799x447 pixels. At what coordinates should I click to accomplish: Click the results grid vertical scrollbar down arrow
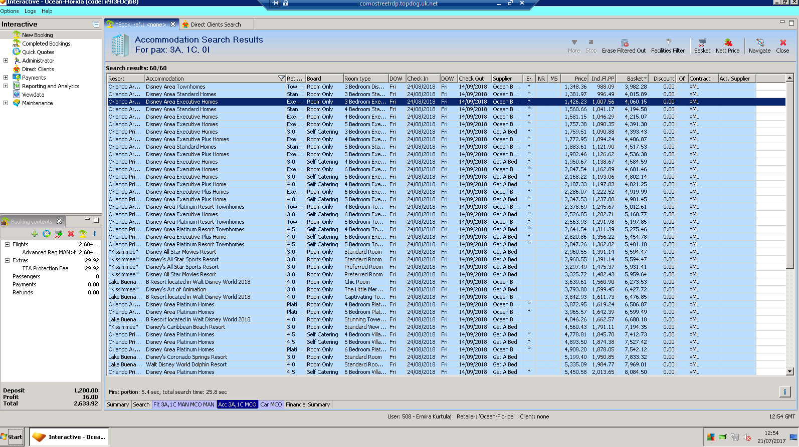pos(790,371)
